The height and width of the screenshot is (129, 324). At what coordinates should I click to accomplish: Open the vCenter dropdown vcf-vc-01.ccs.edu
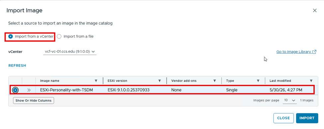70,52
